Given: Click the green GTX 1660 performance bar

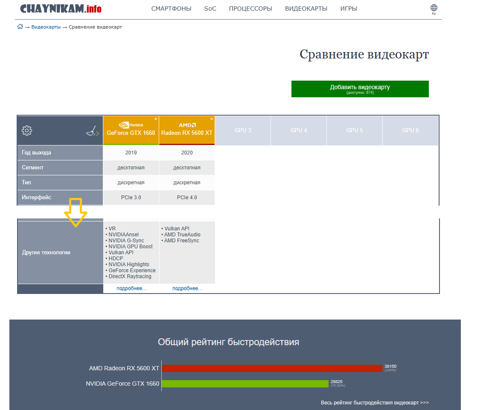Looking at the screenshot, I should [245, 384].
